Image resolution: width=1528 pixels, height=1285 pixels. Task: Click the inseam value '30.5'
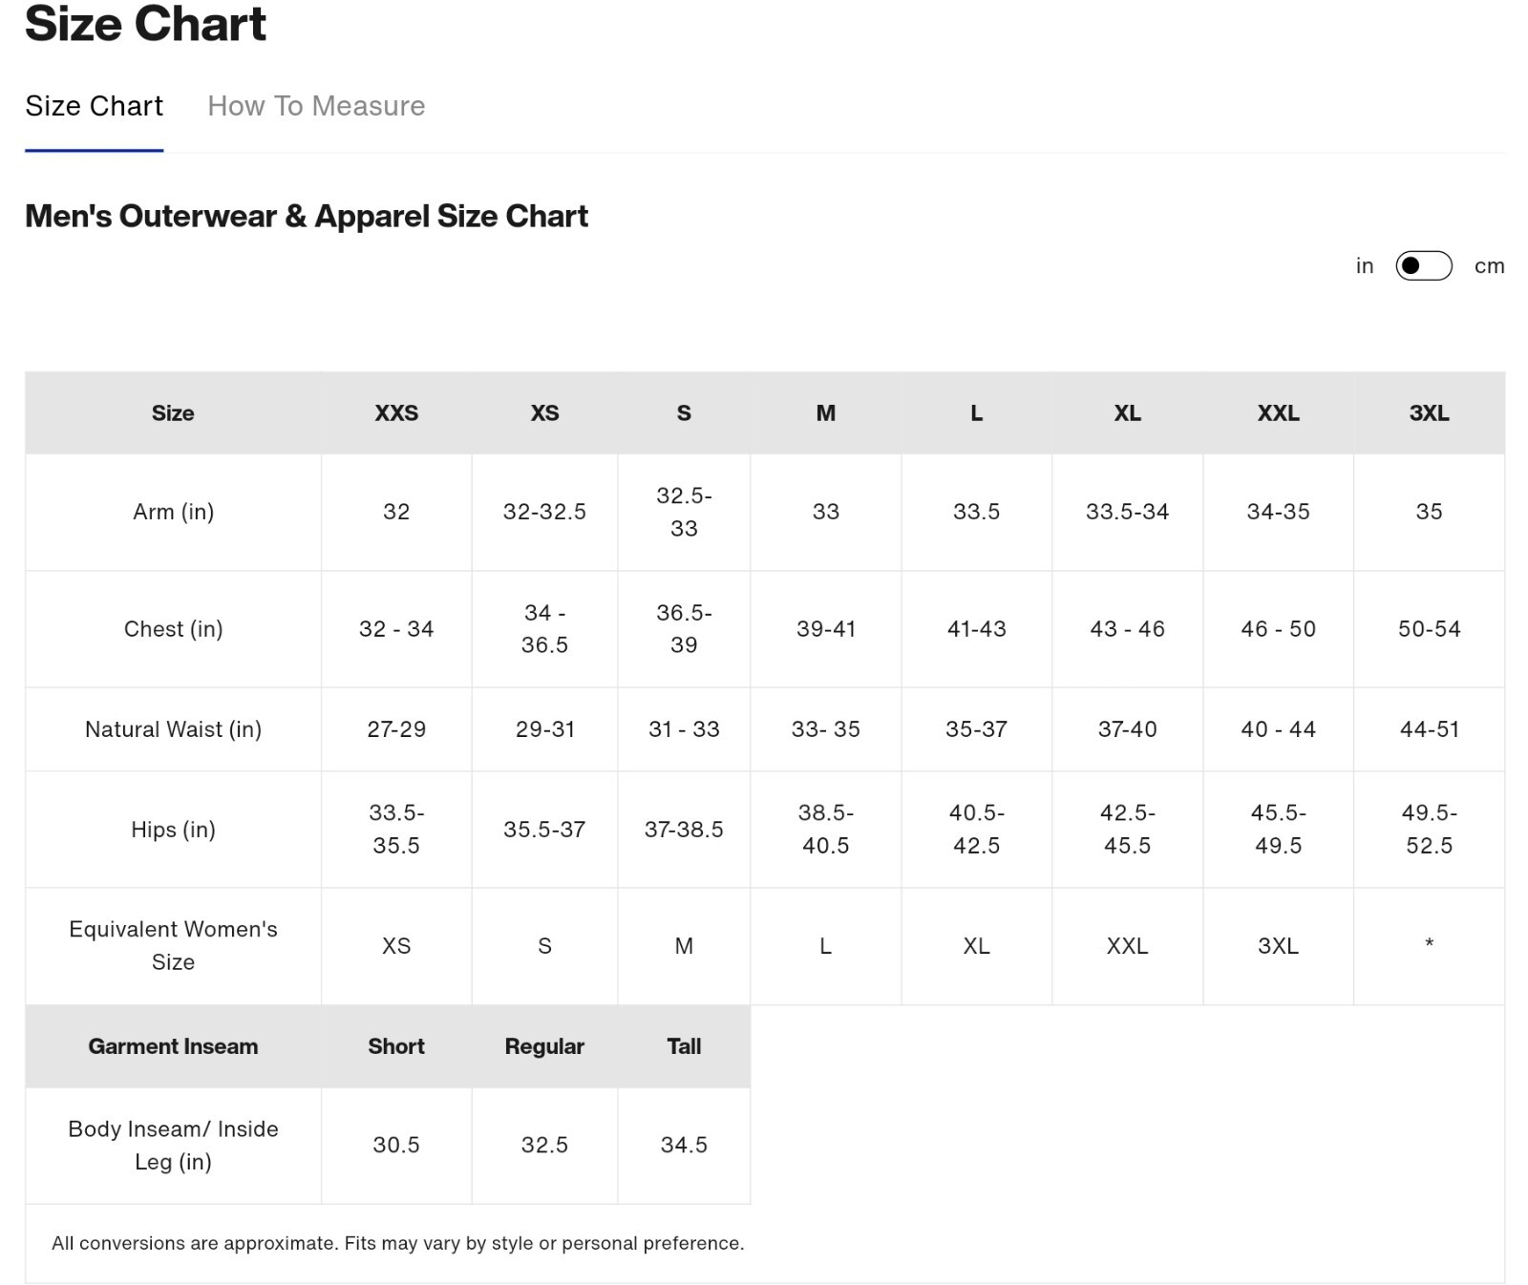tap(396, 1146)
